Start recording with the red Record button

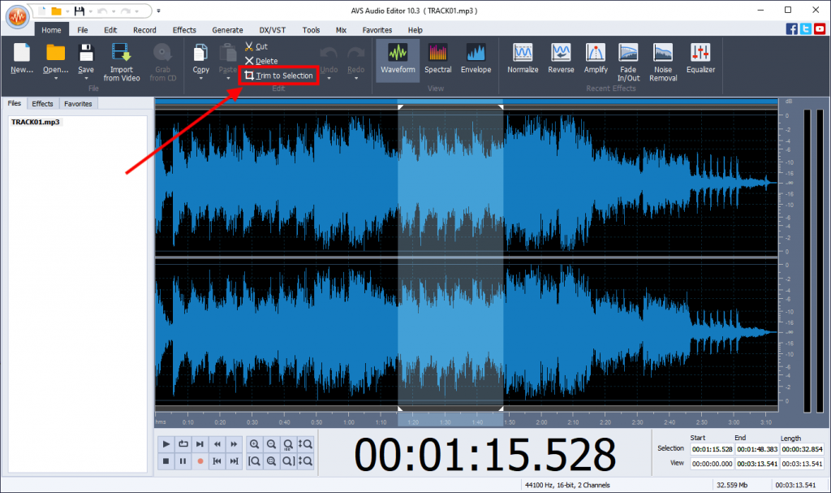[x=200, y=461]
